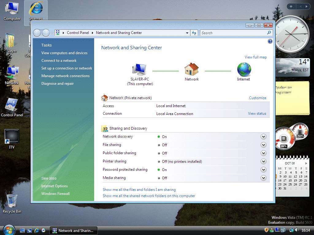Click View computers and devices task
The image size is (314, 235).
64,53
